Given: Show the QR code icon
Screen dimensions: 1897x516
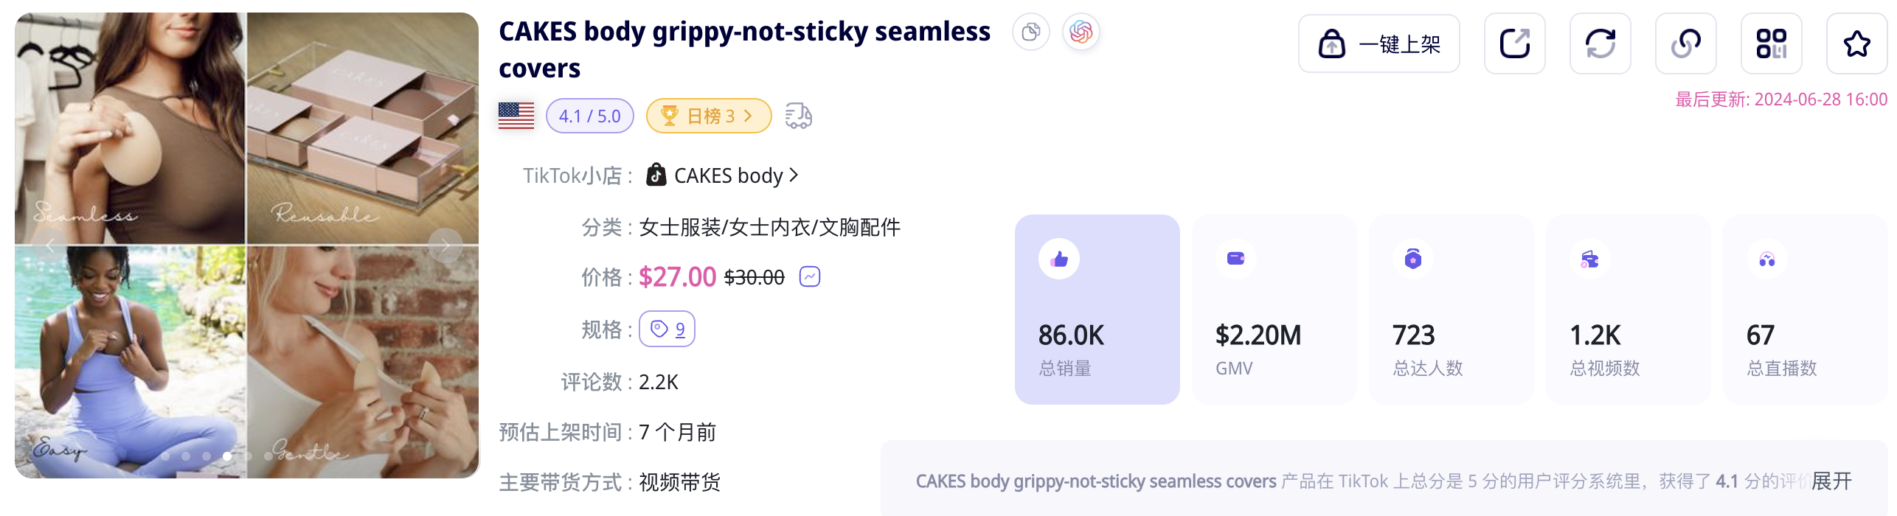Looking at the screenshot, I should (1771, 44).
